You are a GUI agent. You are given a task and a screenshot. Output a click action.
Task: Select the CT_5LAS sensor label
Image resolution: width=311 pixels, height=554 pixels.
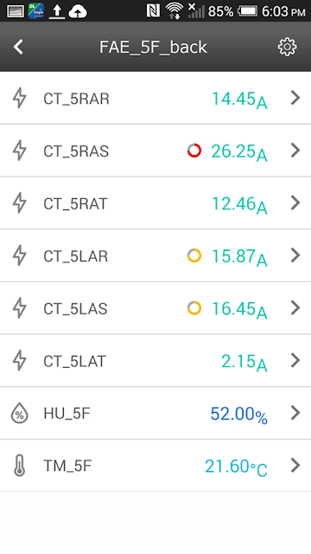coord(75,309)
